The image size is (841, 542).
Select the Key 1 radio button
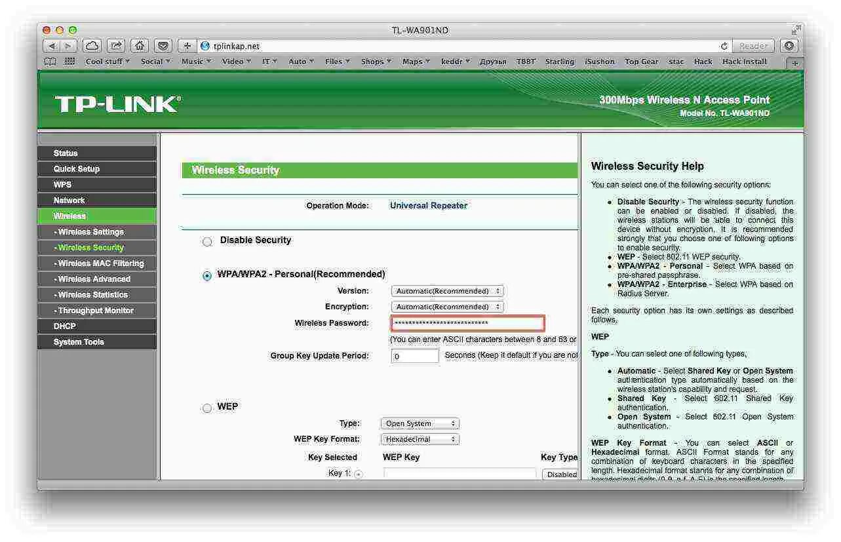(359, 474)
